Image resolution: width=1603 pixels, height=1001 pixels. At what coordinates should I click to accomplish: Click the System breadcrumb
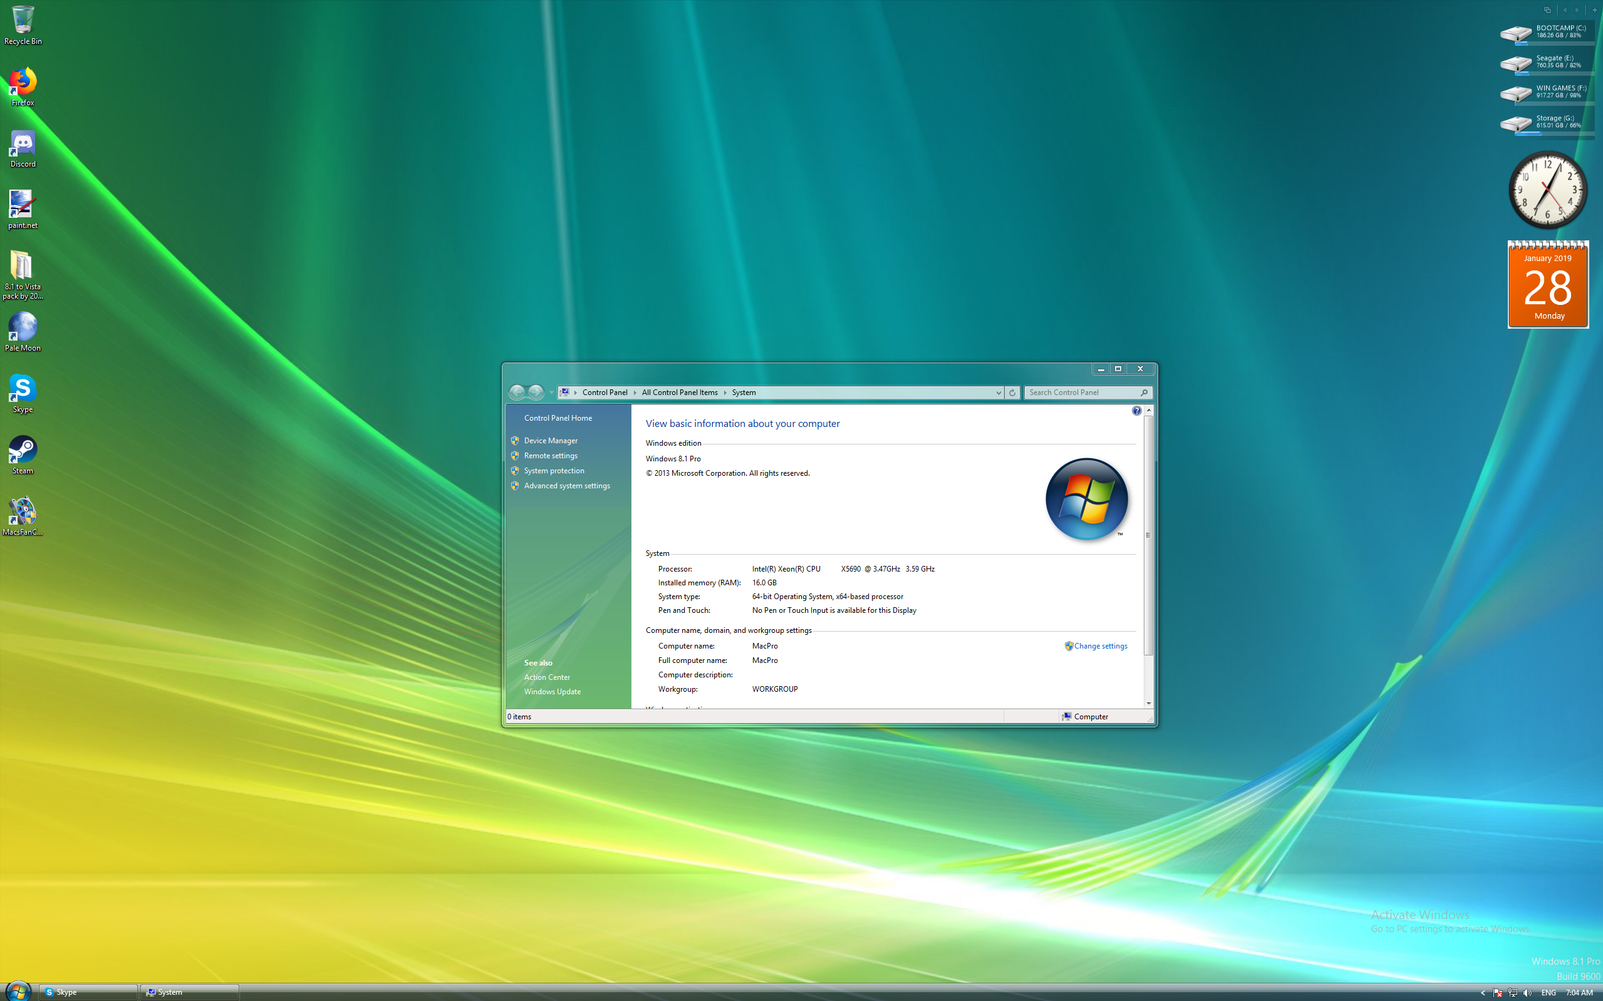coord(744,393)
